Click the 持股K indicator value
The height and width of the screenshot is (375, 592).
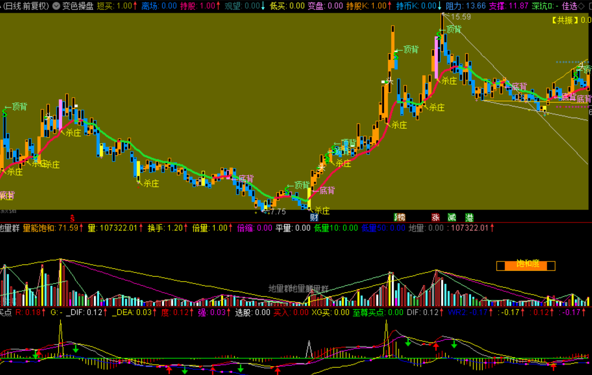pos(379,6)
